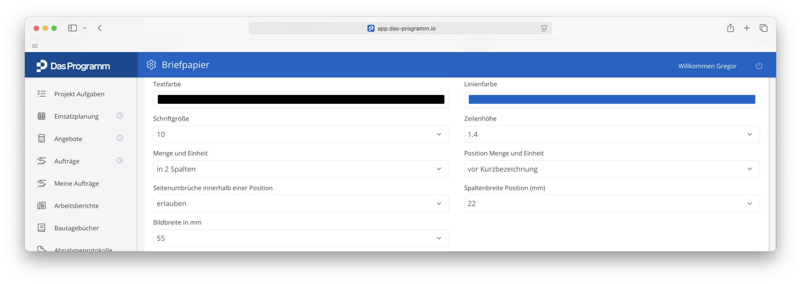Click the power logout icon
The width and height of the screenshot is (801, 284).
pyautogui.click(x=759, y=66)
